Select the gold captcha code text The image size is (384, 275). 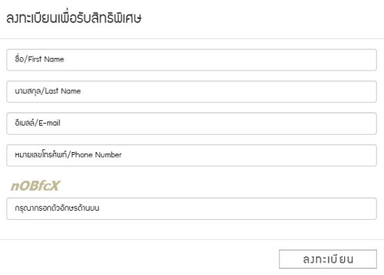(x=35, y=186)
